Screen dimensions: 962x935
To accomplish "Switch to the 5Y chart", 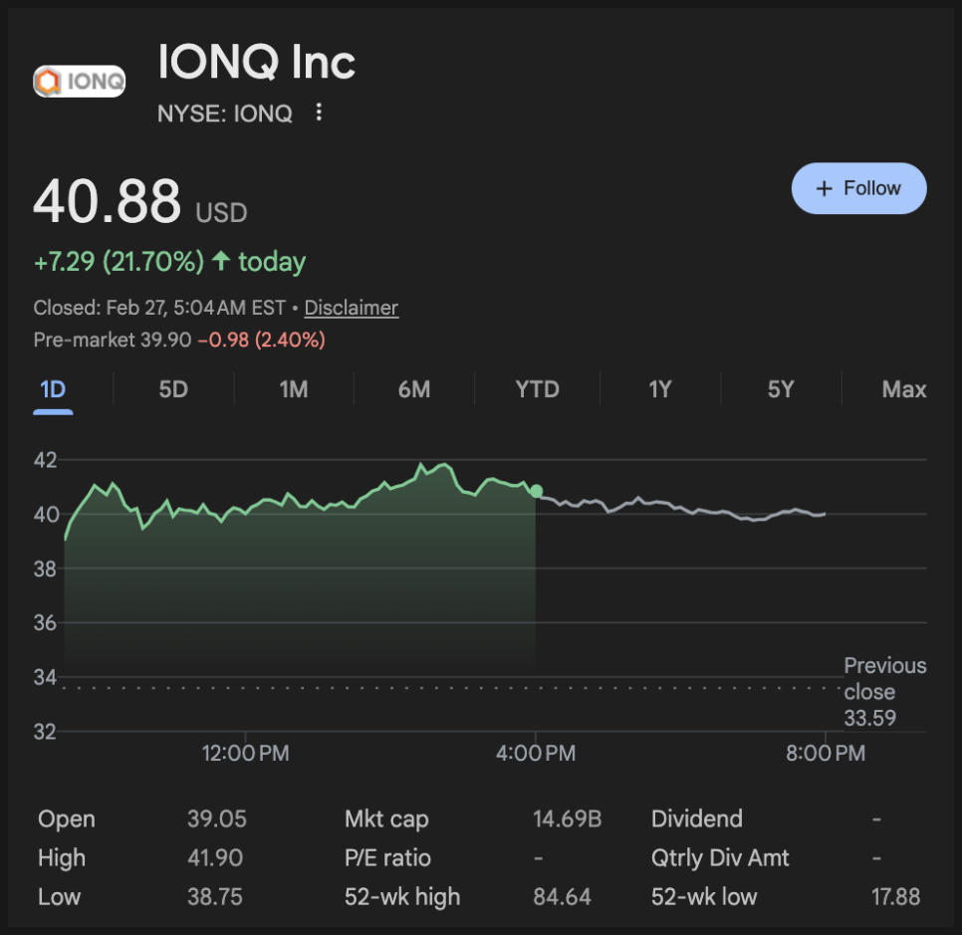I will pyautogui.click(x=781, y=389).
